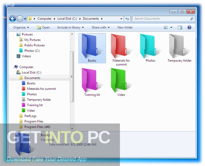Close the Explorer window
Viewport: 205px width, 166px height.
(191, 12)
